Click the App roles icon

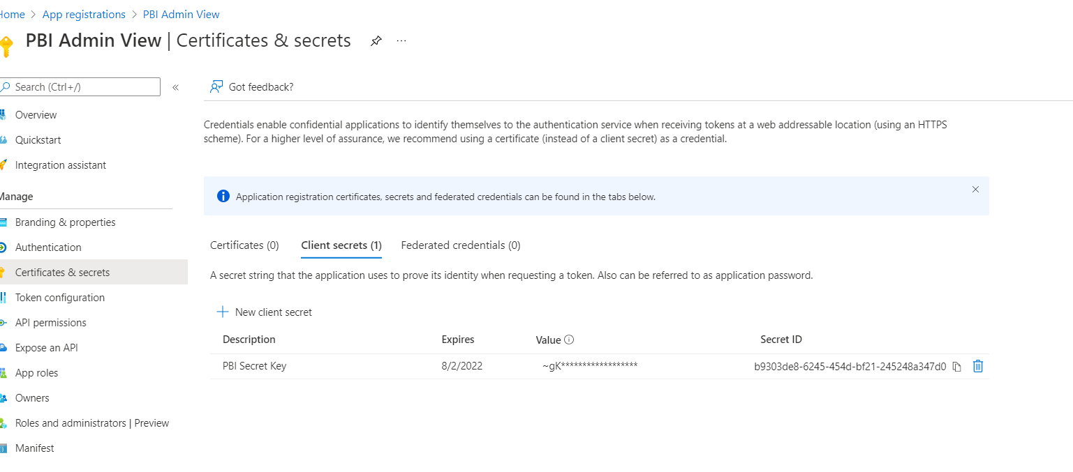pos(3,373)
